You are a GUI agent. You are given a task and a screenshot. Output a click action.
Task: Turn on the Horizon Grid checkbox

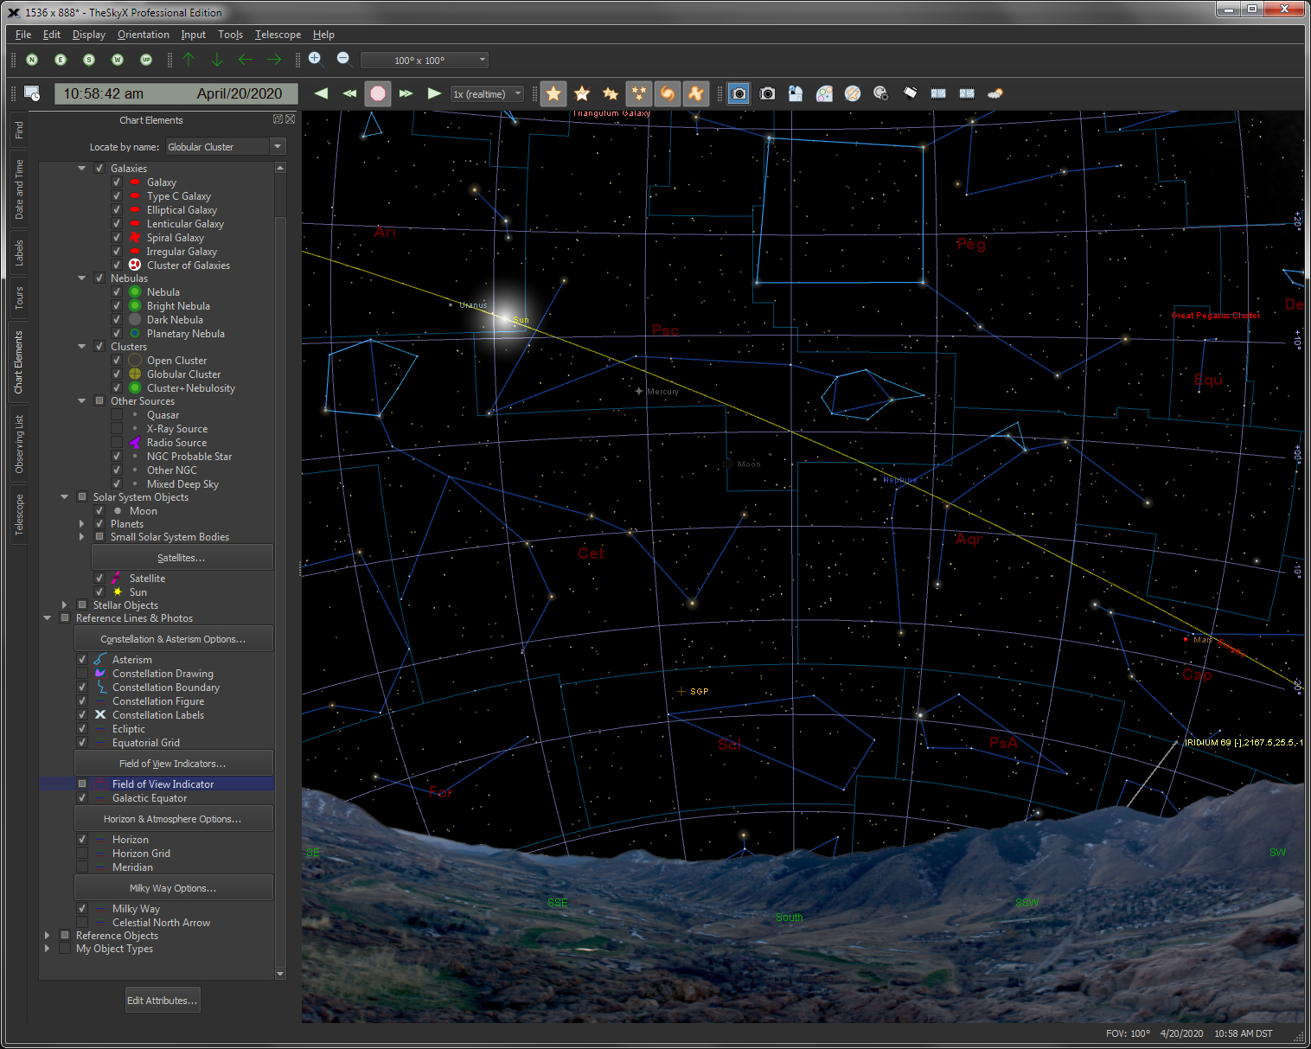pyautogui.click(x=82, y=854)
